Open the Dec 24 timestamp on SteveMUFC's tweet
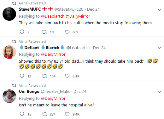 pos(93,9)
